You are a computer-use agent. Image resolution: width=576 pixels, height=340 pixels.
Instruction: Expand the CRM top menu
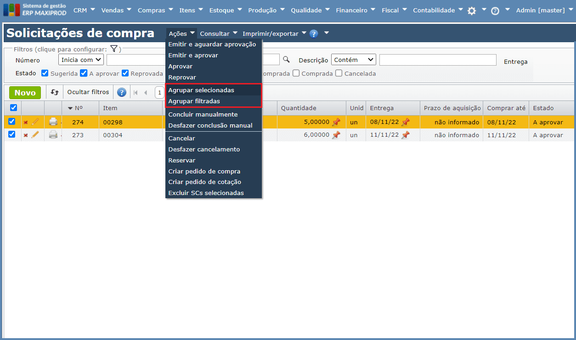pyautogui.click(x=84, y=10)
